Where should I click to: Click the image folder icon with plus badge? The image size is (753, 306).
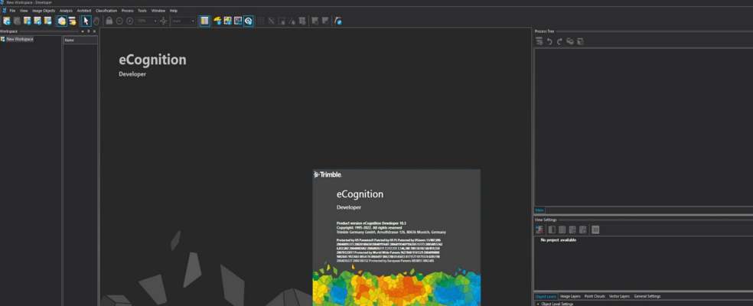tap(37, 21)
